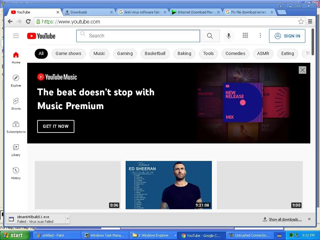Go back with browser back arrow
The image size is (320, 240).
[10, 22]
